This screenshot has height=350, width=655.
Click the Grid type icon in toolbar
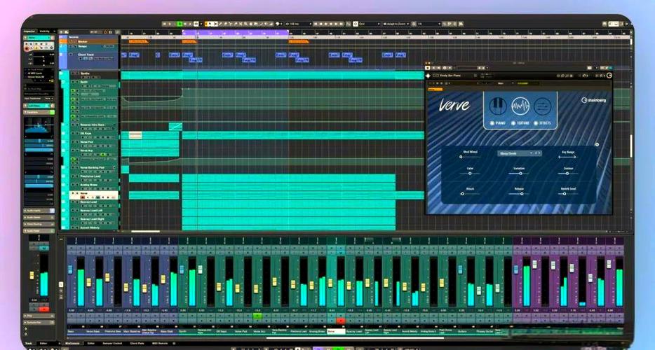click(x=356, y=24)
